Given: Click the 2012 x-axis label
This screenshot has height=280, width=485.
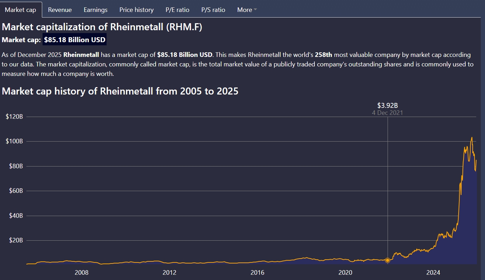Looking at the screenshot, I should pyautogui.click(x=170, y=273).
